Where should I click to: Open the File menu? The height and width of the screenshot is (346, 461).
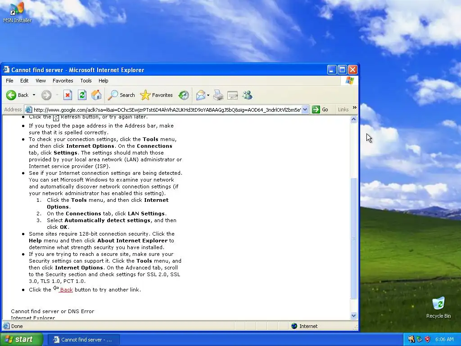[9, 81]
